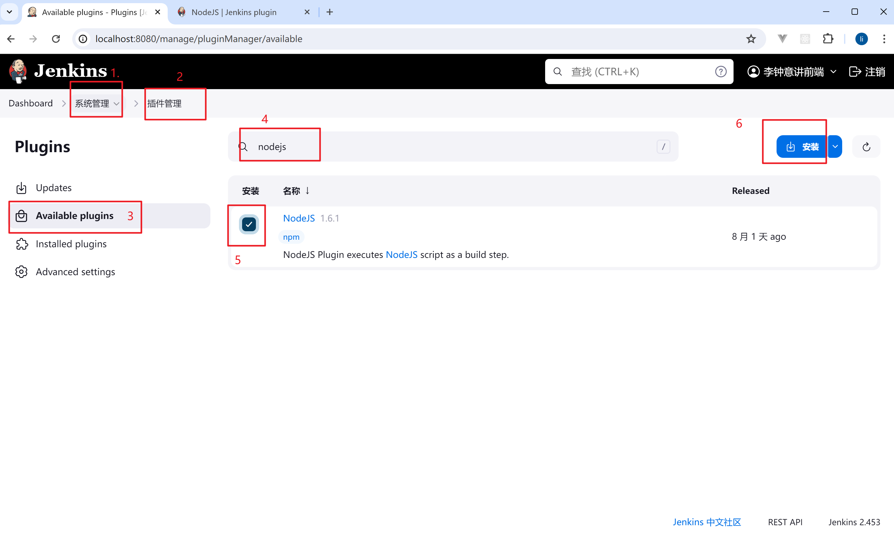This screenshot has height=539, width=894.
Task: Open the tab search dropdown arrow
Action: [x=9, y=12]
